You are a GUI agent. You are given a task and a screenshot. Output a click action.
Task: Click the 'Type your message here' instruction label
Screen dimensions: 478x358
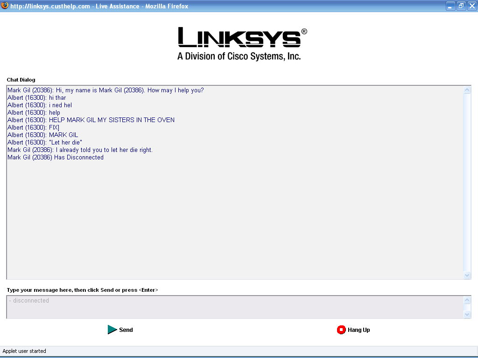click(82, 290)
